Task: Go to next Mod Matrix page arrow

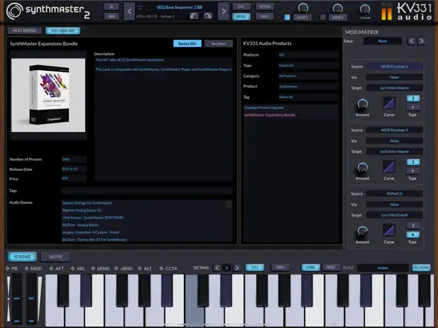Action: coord(421,42)
